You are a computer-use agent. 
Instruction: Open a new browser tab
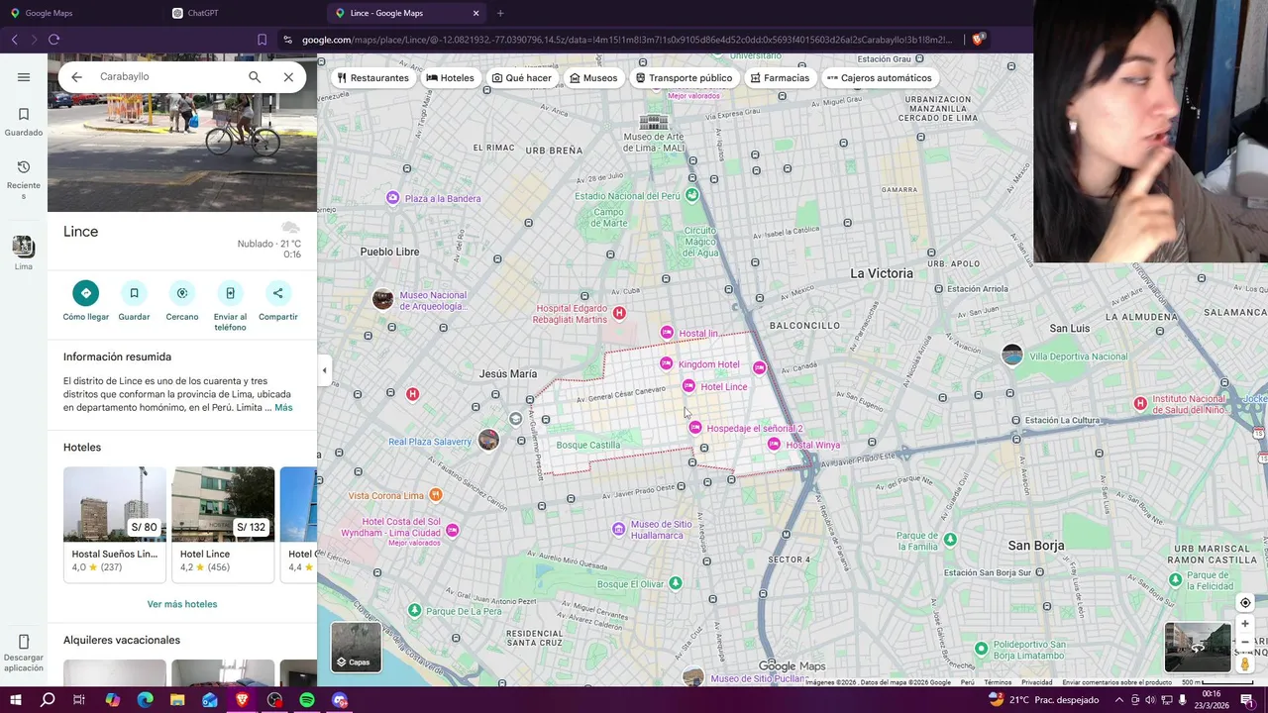tap(500, 13)
